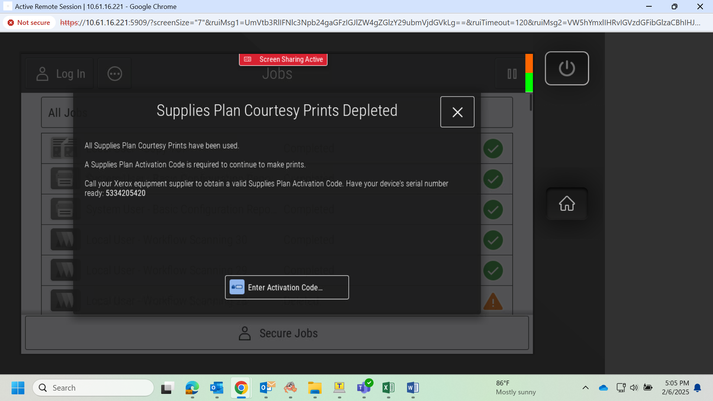Pause jobs with the pause icon
Image resolution: width=713 pixels, height=401 pixels.
click(512, 74)
